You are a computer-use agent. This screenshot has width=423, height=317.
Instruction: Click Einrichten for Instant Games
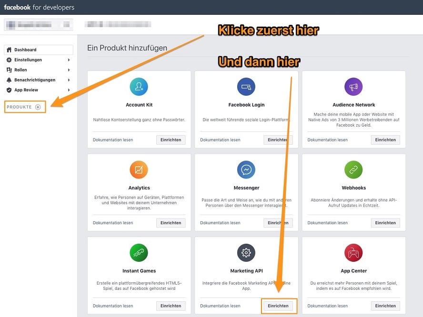click(171, 306)
